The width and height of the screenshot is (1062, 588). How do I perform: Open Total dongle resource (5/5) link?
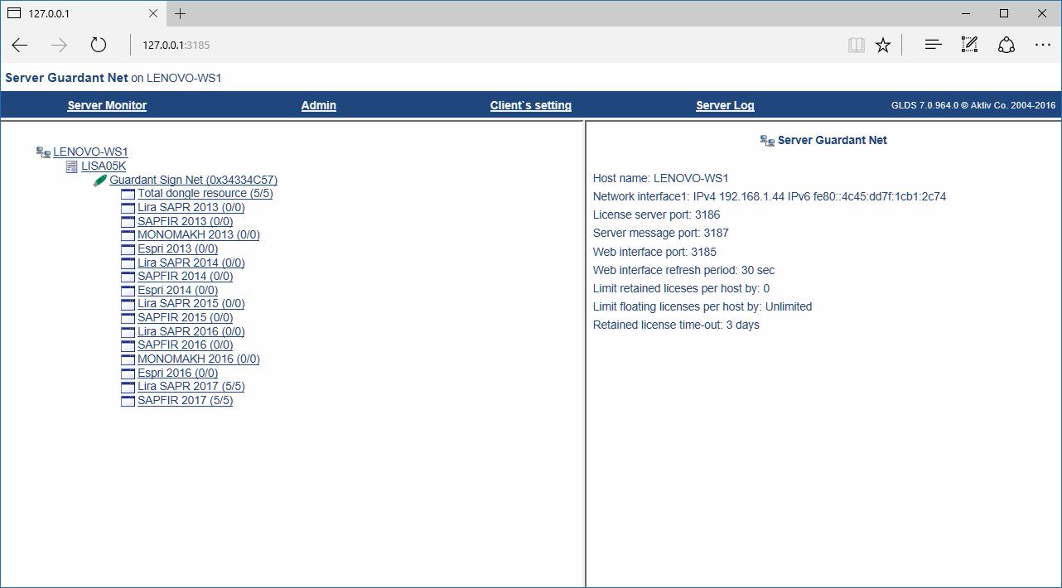[x=205, y=194]
